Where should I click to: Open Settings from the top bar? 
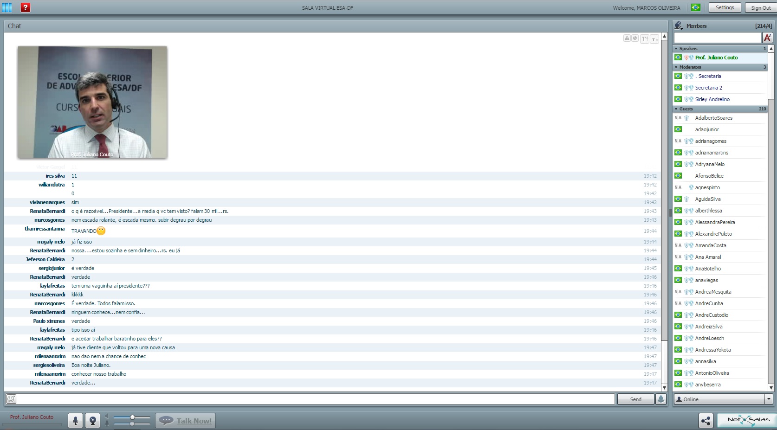tap(725, 7)
